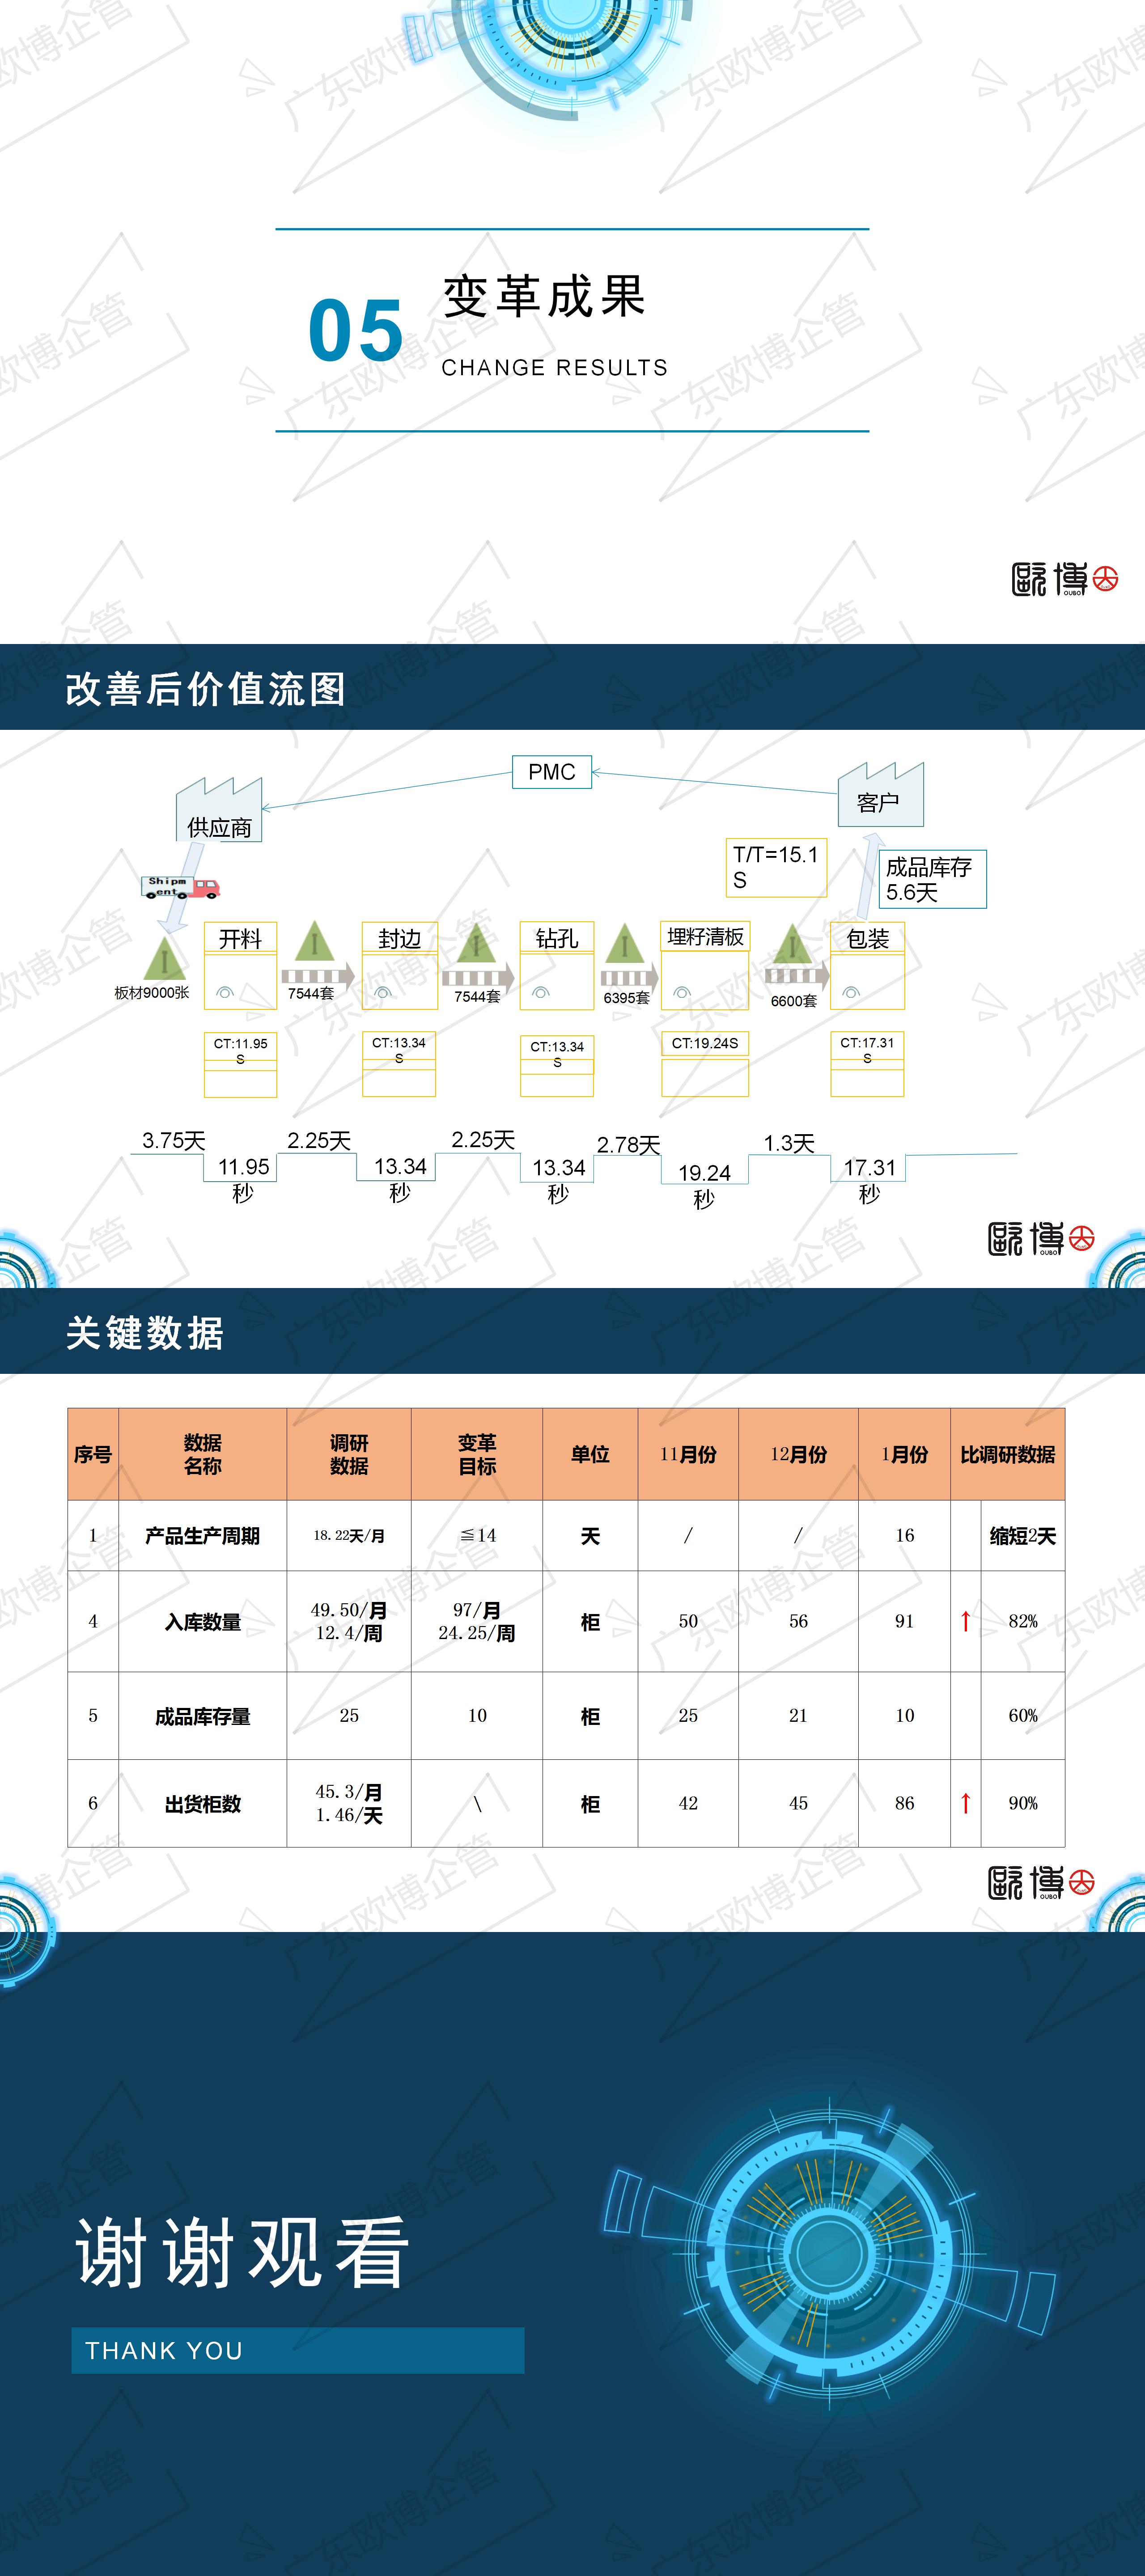
Task: Click the operator symbol in 埋籽清板 box
Action: pyautogui.click(x=682, y=993)
